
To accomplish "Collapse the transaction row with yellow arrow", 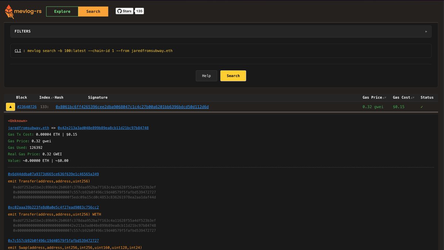I will (10, 107).
